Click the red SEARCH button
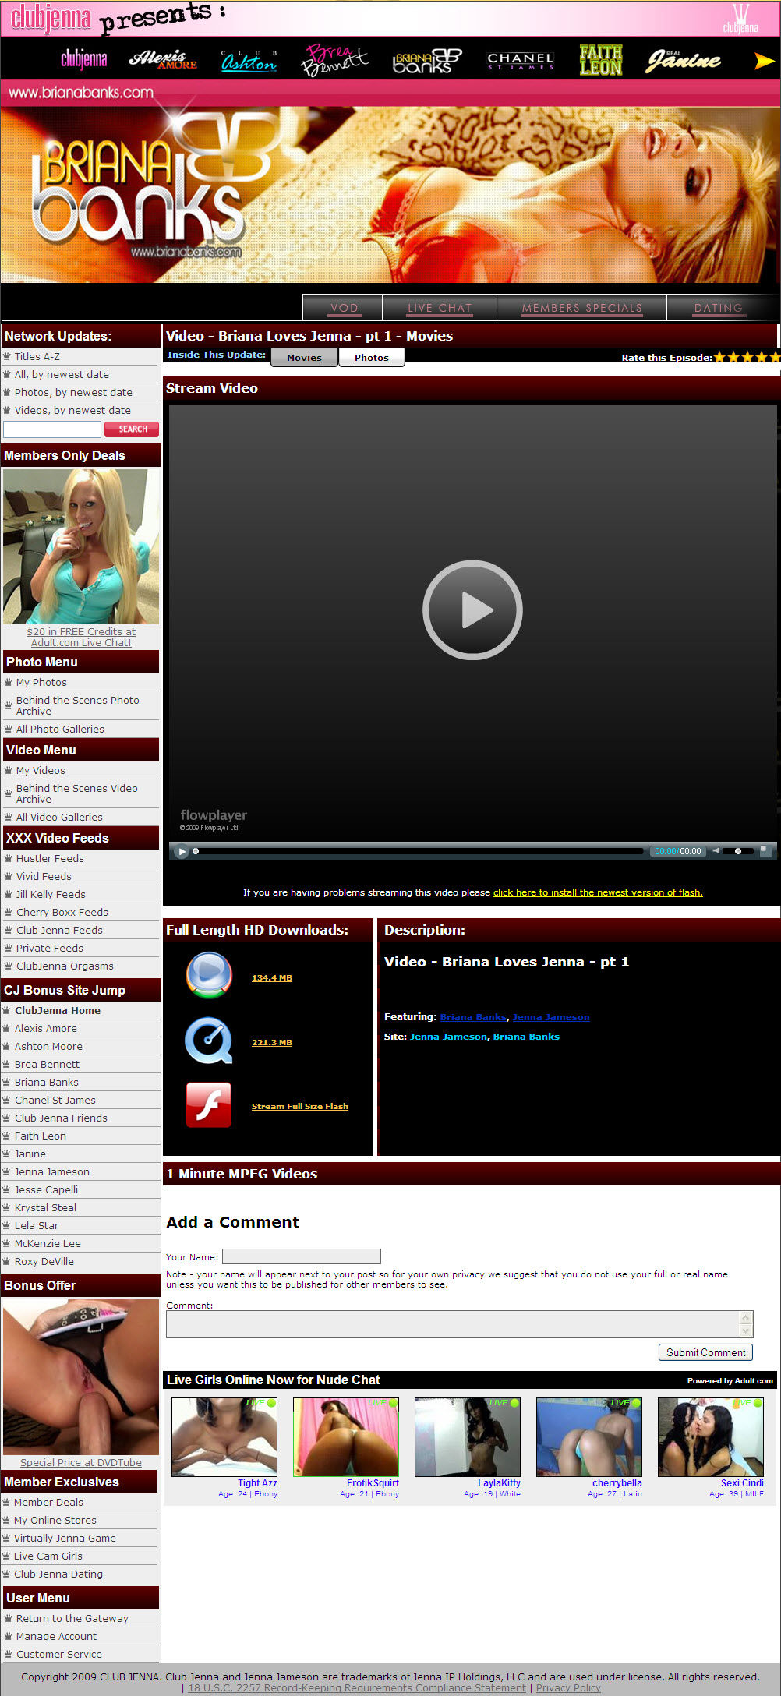781x1696 pixels. pos(132,429)
